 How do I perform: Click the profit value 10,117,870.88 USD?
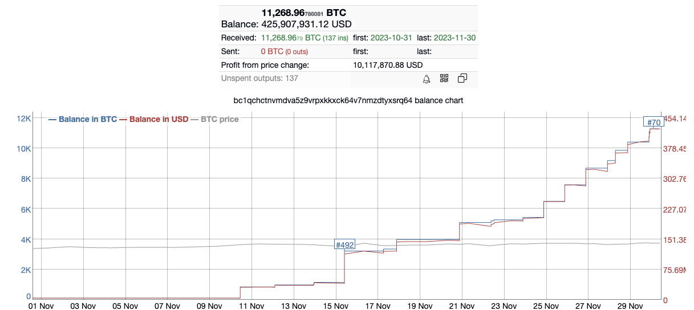coord(388,65)
